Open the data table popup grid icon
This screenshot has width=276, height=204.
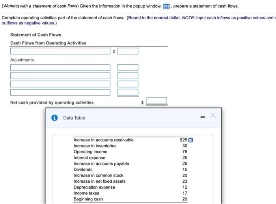(166, 7)
